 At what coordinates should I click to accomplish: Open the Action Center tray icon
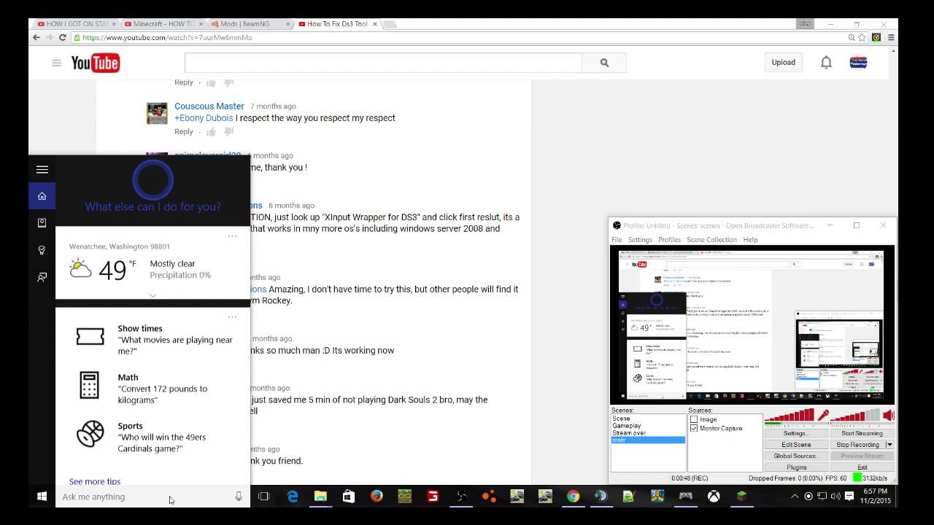pos(849,497)
